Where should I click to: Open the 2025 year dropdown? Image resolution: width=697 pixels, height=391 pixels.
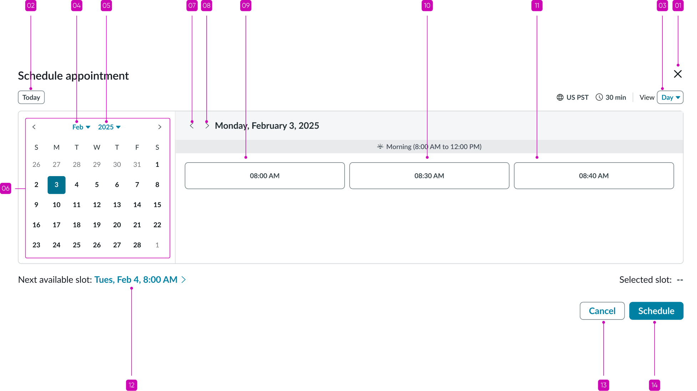109,127
